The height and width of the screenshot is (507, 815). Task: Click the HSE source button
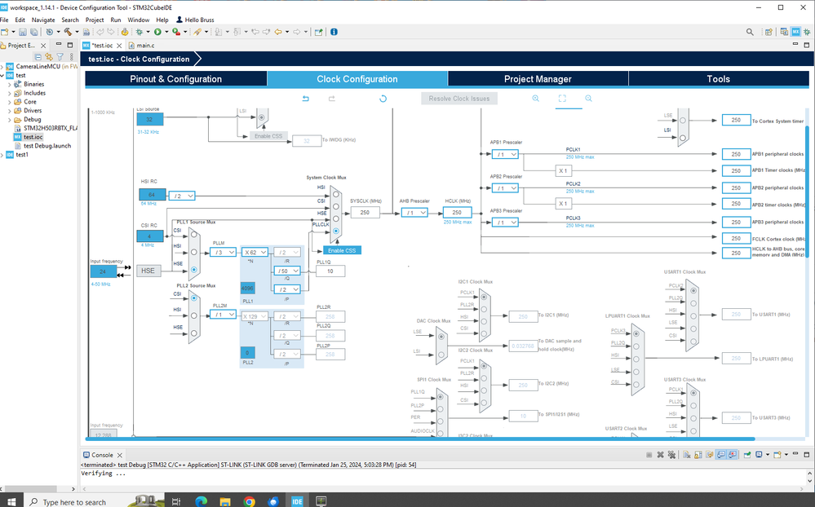click(148, 271)
